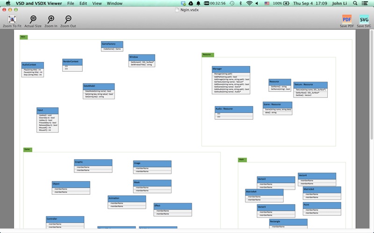Image resolution: width=374 pixels, height=233 pixels.
Task: Select the RenderContext class header
Action: 72,62
